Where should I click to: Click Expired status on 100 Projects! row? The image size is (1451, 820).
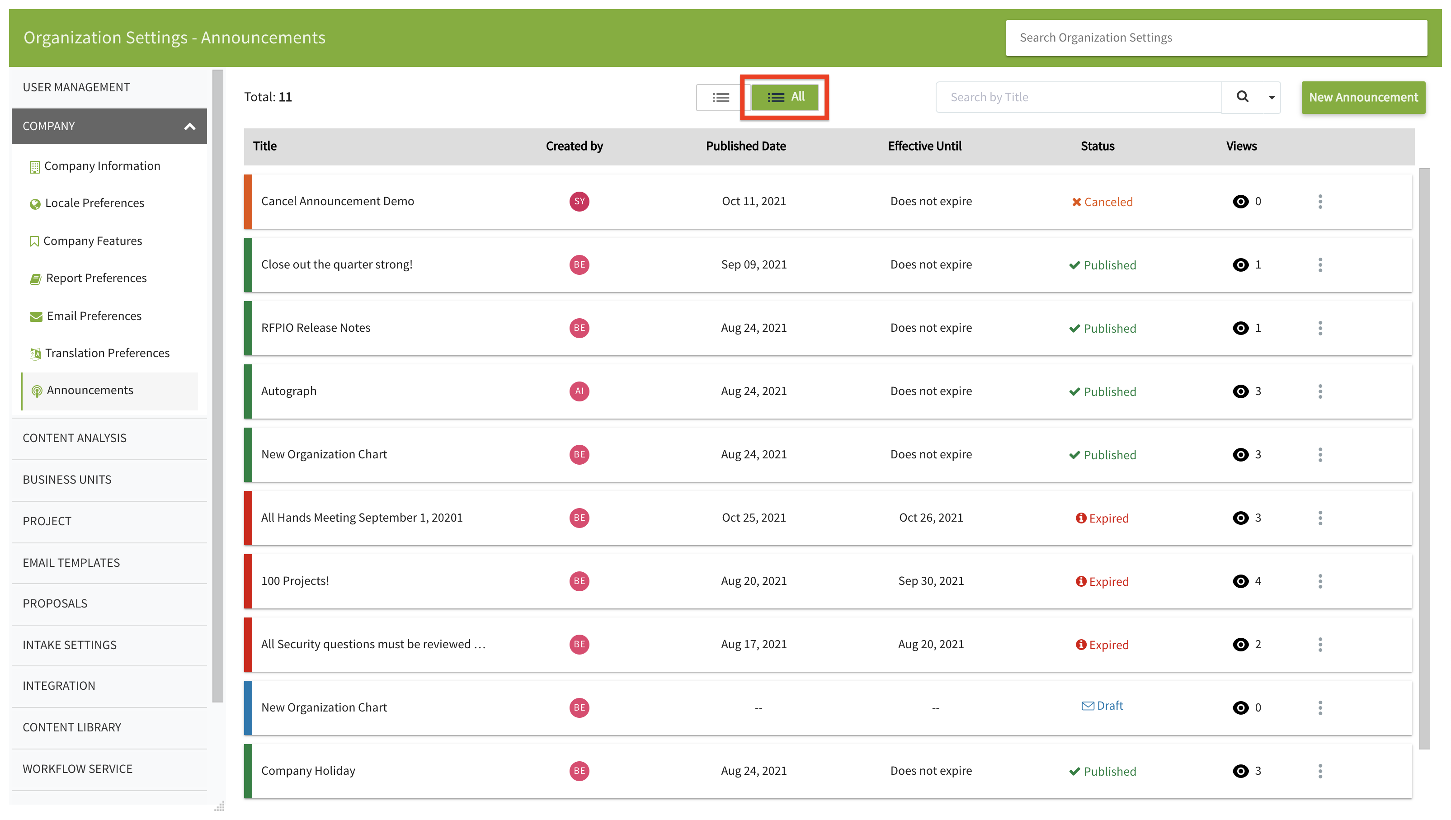click(1102, 581)
